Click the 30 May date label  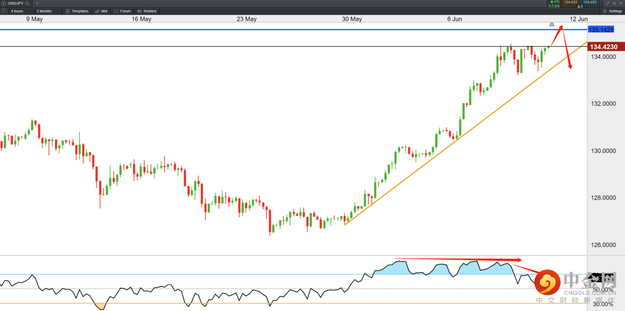click(352, 18)
